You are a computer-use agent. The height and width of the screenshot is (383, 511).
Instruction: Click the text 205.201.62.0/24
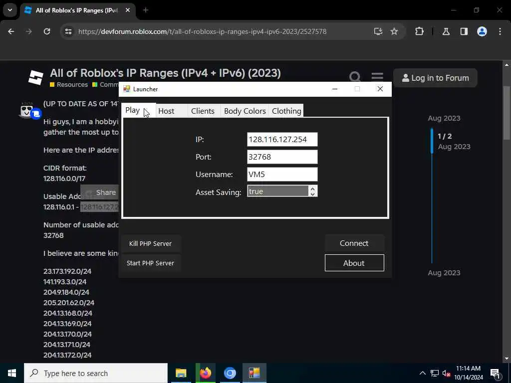69,303
